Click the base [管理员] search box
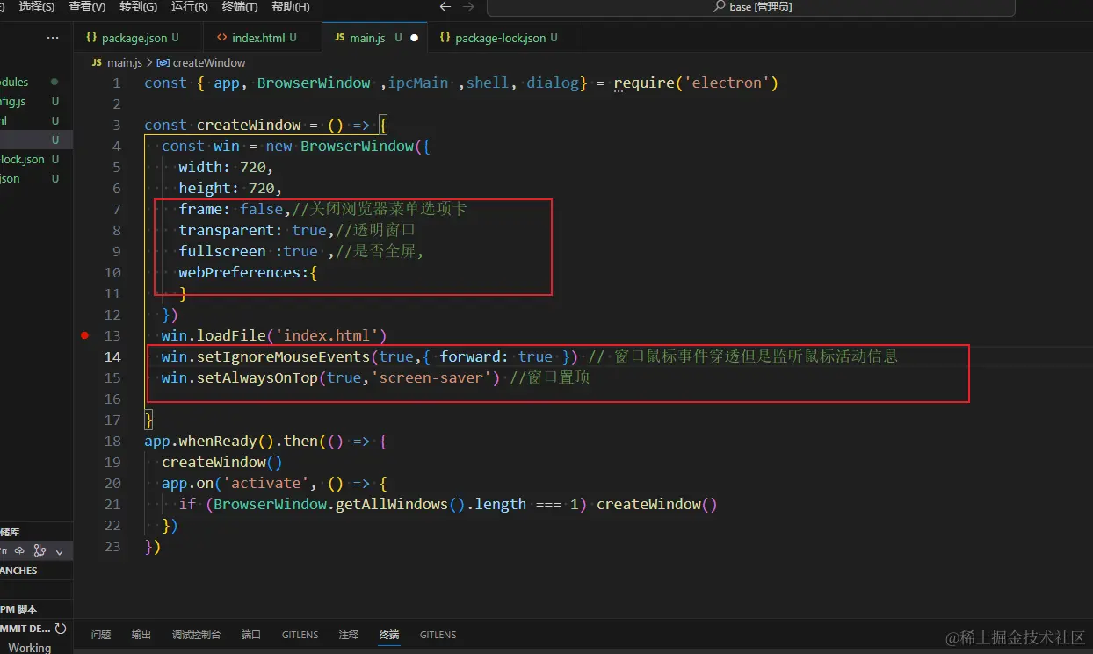The width and height of the screenshot is (1093, 654). tap(750, 7)
